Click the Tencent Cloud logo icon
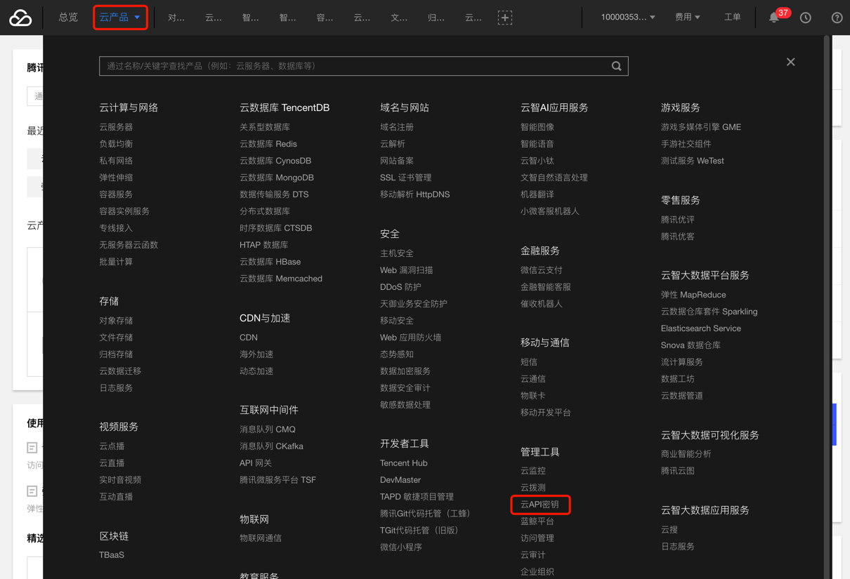Viewport: 850px width, 579px height. pos(20,18)
